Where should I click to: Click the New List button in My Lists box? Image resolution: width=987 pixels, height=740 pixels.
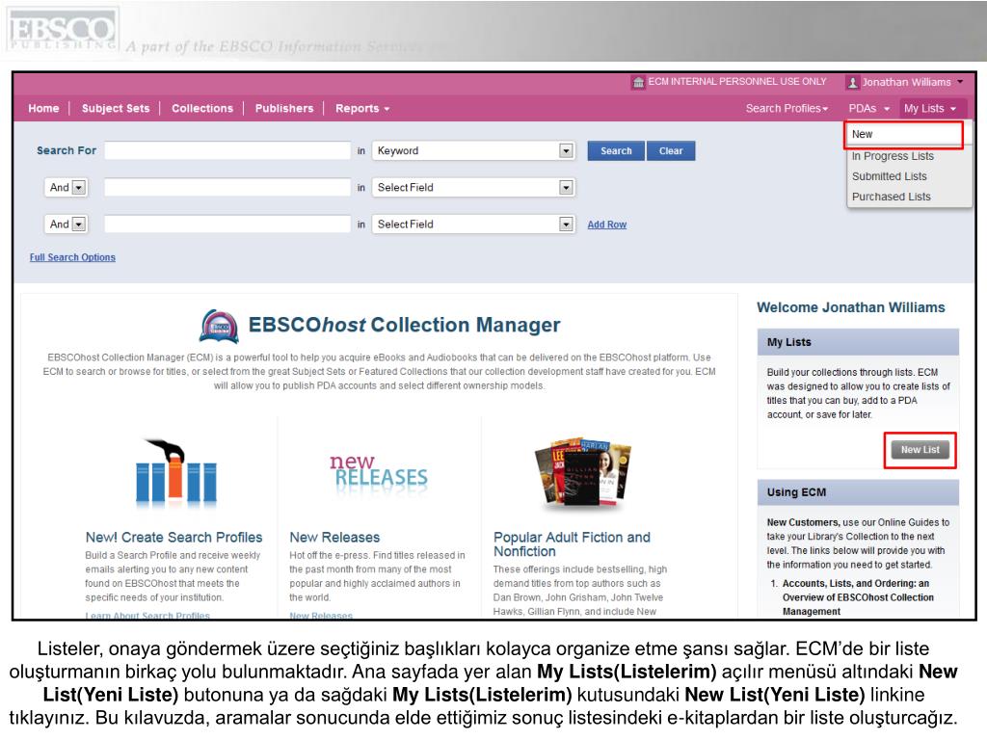point(920,450)
